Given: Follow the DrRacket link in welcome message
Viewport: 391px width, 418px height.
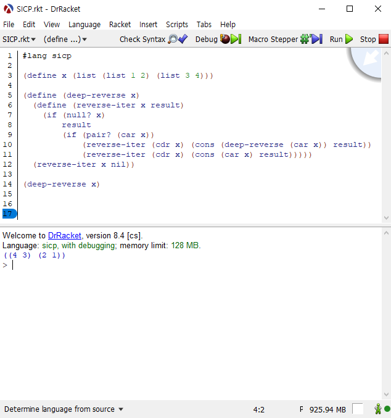Looking at the screenshot, I should point(64,235).
